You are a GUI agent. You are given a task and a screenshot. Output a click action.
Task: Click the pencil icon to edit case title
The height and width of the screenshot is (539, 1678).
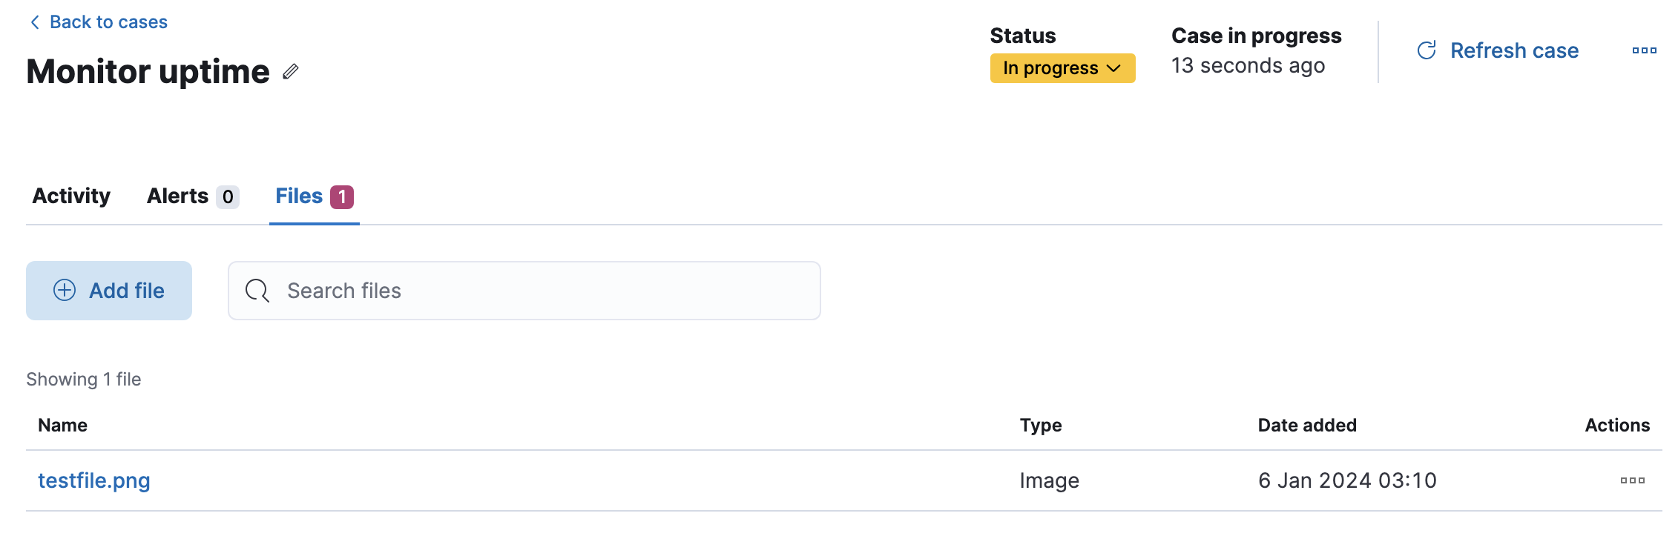coord(291,71)
